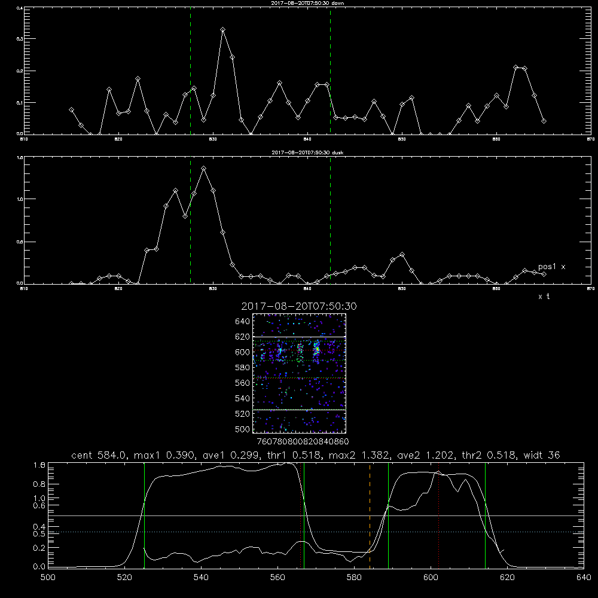
Task: Click the solid green line near 525
Action: coord(145,515)
